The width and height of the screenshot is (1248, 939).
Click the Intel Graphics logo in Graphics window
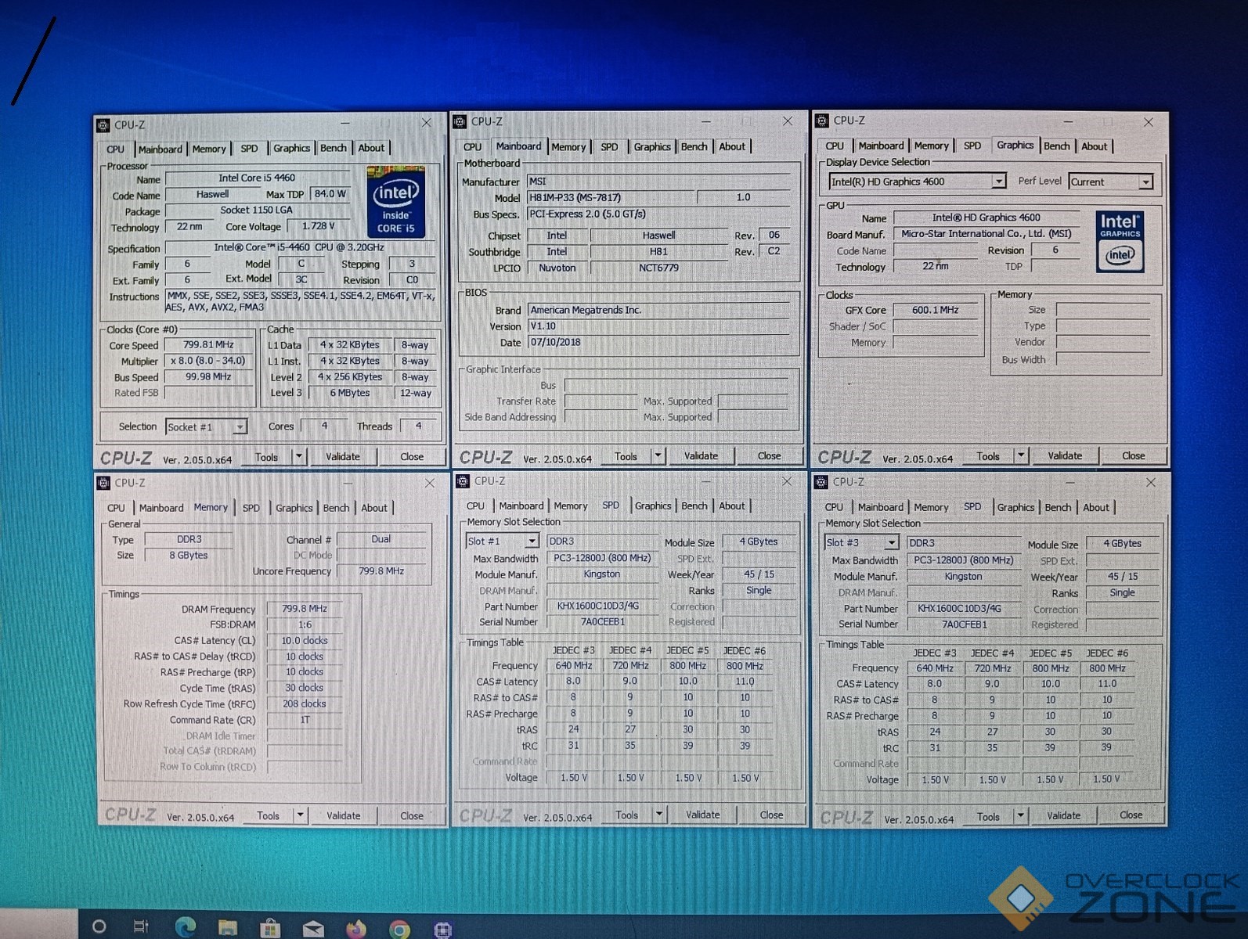click(x=1120, y=242)
